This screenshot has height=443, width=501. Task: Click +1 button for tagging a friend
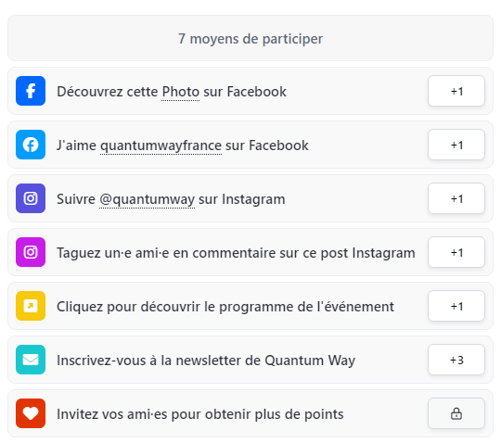(x=456, y=252)
